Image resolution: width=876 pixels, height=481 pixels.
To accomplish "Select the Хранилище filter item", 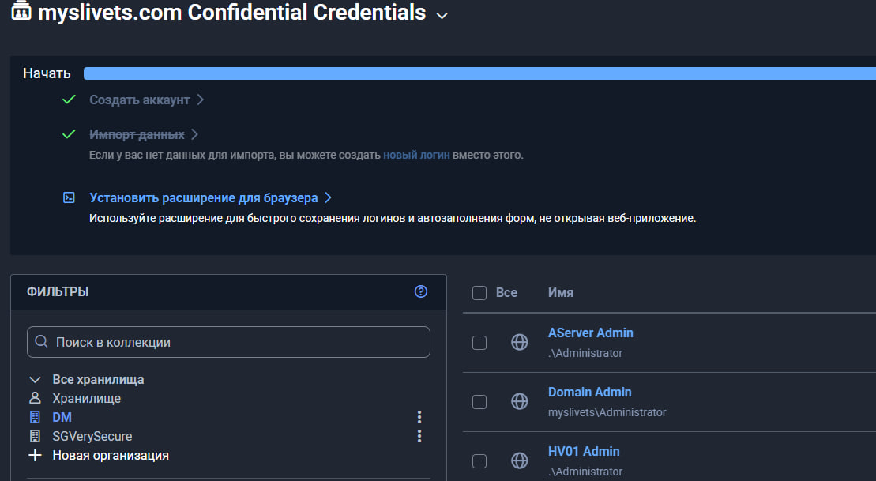I will tap(86, 398).
